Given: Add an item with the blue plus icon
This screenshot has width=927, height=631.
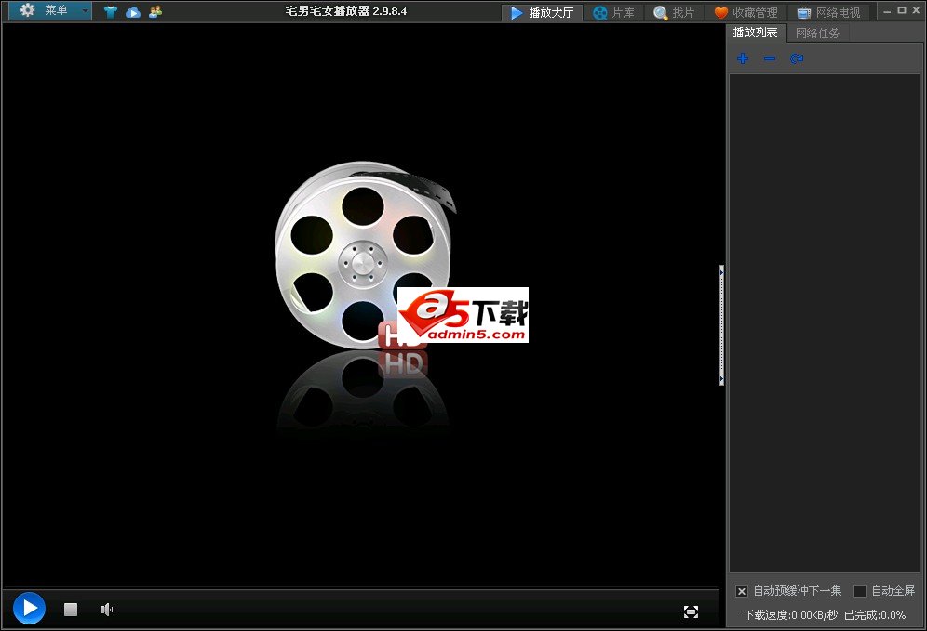Looking at the screenshot, I should pyautogui.click(x=742, y=59).
